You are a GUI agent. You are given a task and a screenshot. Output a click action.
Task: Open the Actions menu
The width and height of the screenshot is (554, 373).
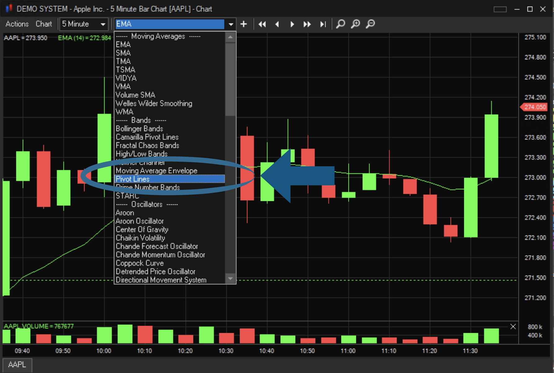[x=17, y=24]
